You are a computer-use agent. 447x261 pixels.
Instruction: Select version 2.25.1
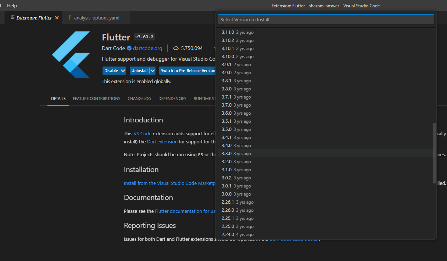point(326,218)
